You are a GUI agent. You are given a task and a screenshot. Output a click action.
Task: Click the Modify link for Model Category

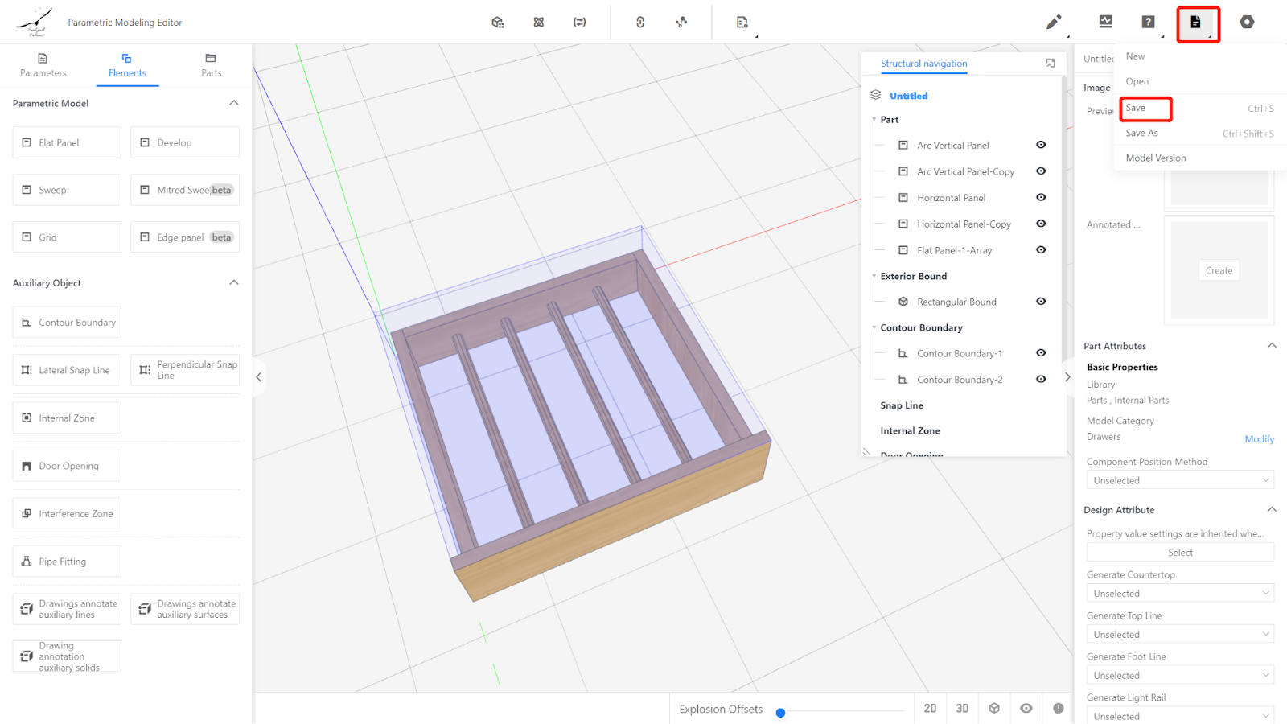coord(1259,439)
